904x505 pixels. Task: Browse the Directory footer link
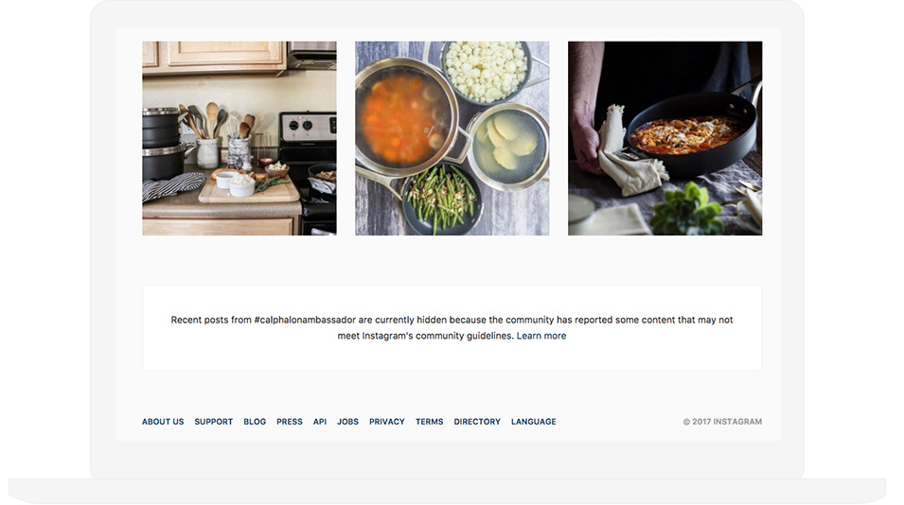[x=477, y=422]
